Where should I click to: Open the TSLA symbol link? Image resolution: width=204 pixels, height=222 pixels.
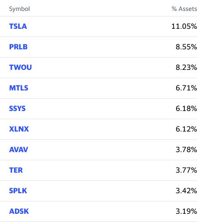[x=18, y=26]
